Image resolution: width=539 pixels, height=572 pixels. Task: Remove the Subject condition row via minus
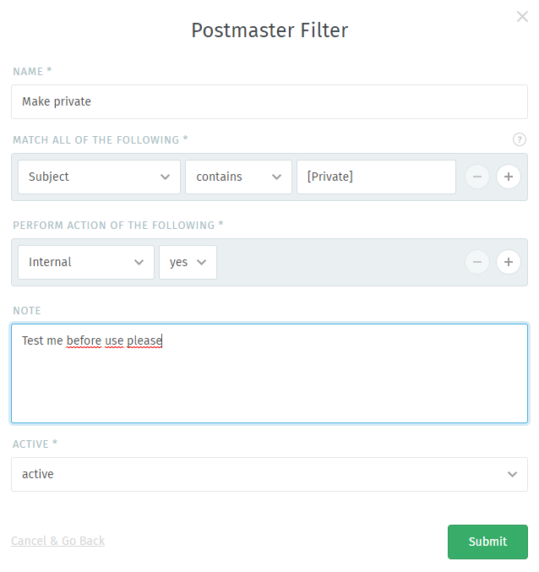click(477, 177)
